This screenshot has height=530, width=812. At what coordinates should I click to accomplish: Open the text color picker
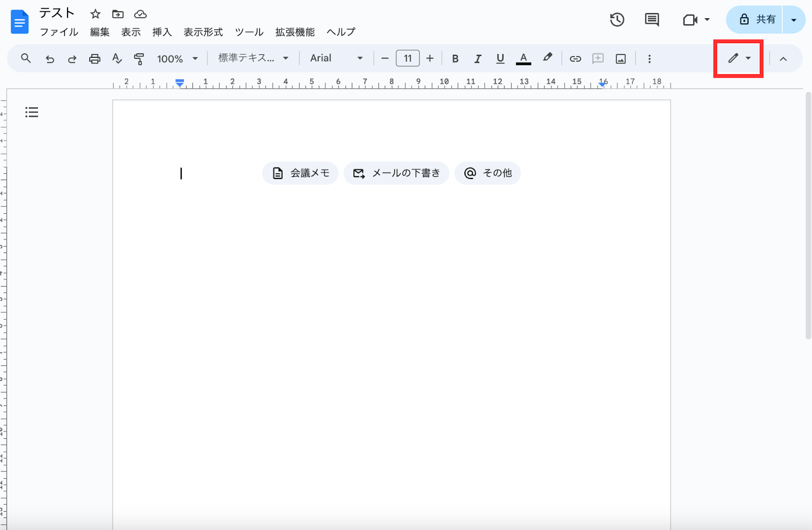(x=523, y=59)
